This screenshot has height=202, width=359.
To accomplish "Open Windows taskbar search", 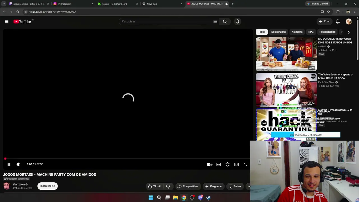I will 159,198.
